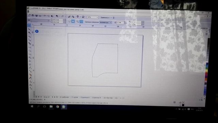Open page tab '11'
The image size is (218, 123).
pyautogui.click(x=116, y=98)
